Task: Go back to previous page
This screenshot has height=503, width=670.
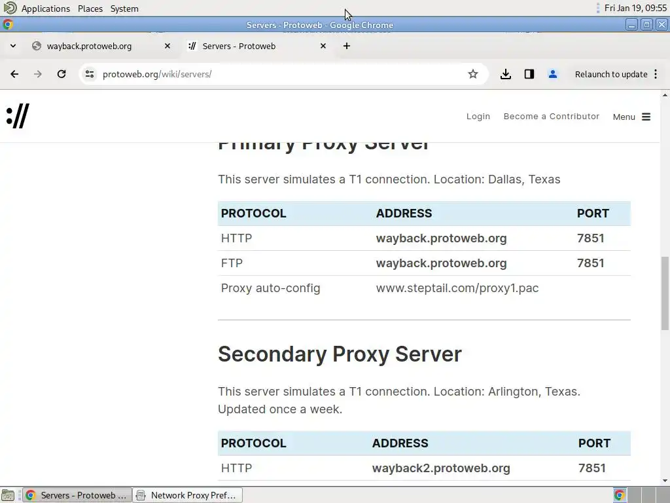Action: pyautogui.click(x=14, y=74)
